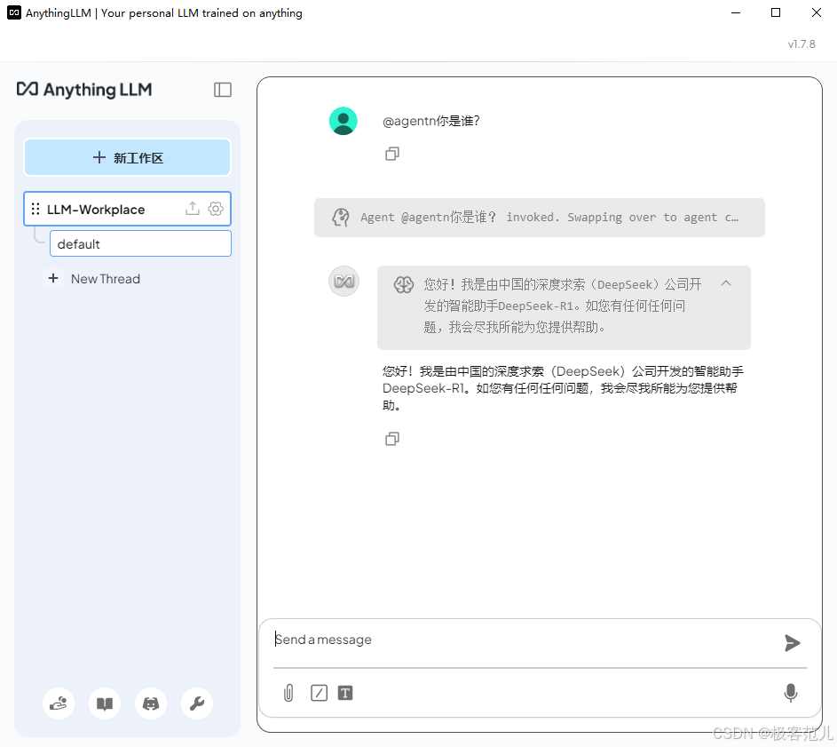Copy the user message @agentn你是谁?
The height and width of the screenshot is (747, 837).
point(392,154)
